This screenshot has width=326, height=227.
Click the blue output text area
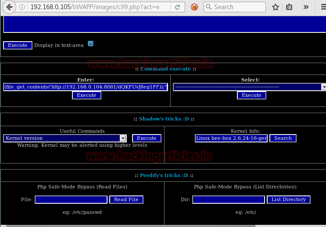[x=165, y=24]
